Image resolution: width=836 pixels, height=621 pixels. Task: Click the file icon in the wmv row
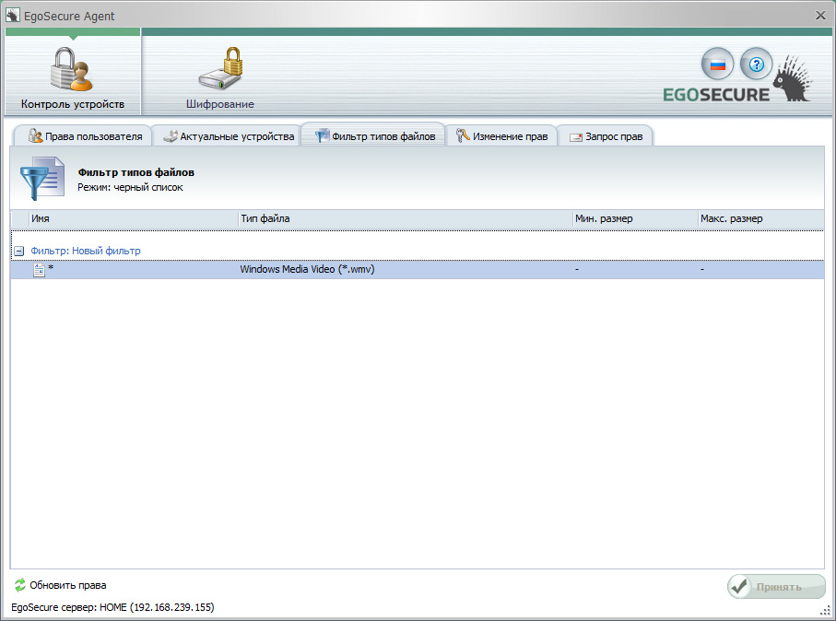pos(39,270)
